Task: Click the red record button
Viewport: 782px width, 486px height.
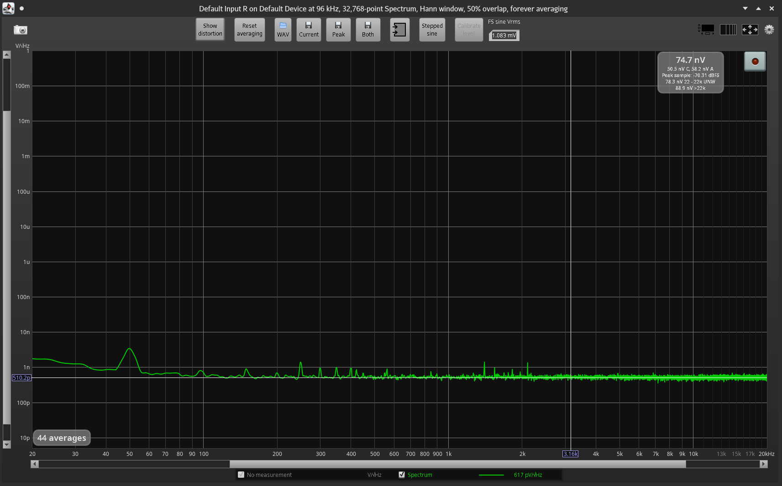Action: point(755,62)
